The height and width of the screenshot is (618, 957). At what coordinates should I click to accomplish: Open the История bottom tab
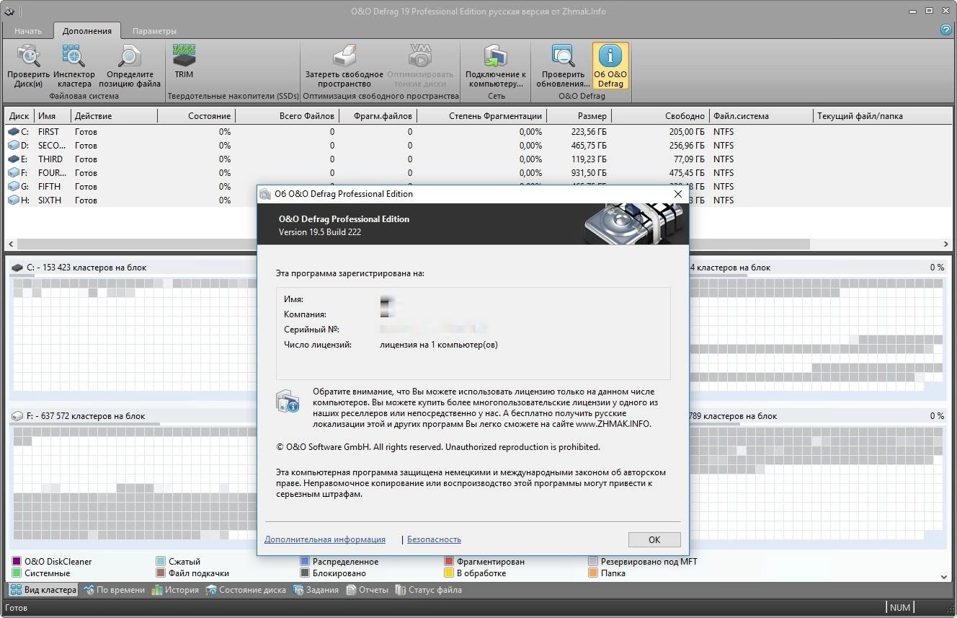point(175,590)
